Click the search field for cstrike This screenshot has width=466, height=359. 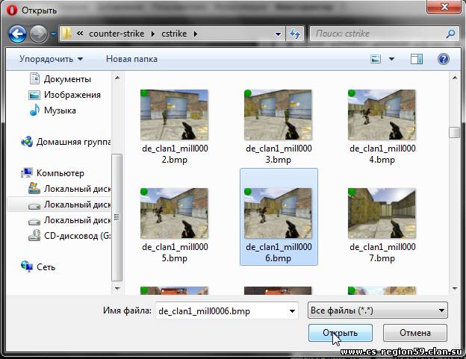[377, 34]
